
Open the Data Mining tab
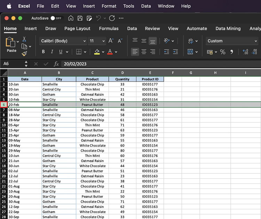(228, 29)
